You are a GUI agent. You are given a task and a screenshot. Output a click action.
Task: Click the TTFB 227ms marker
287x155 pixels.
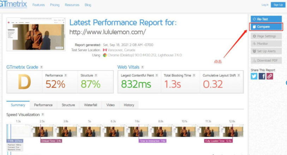click(15, 141)
